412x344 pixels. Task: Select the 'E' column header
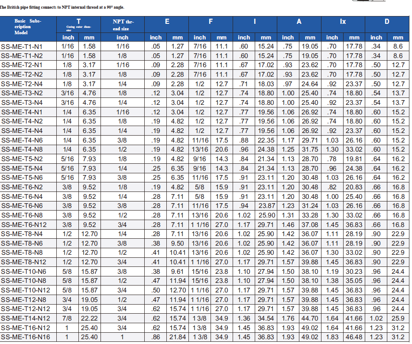point(167,22)
